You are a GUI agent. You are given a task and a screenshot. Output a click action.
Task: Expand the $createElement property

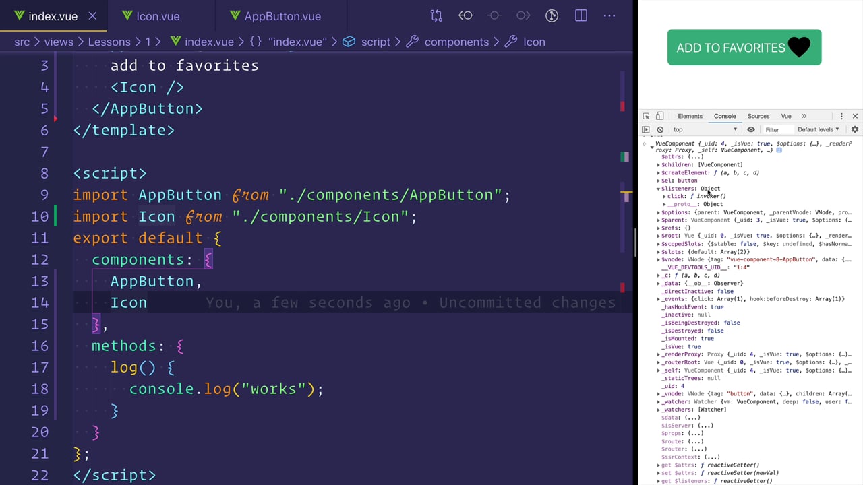point(659,172)
